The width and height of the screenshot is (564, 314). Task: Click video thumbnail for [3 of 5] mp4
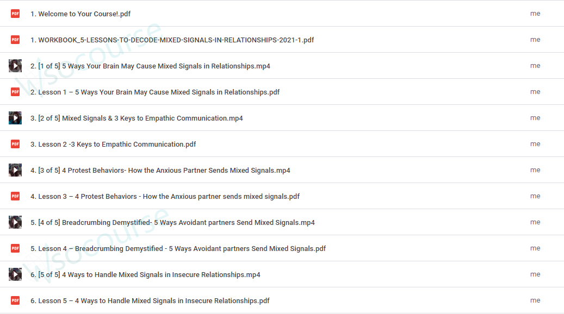pyautogui.click(x=15, y=170)
